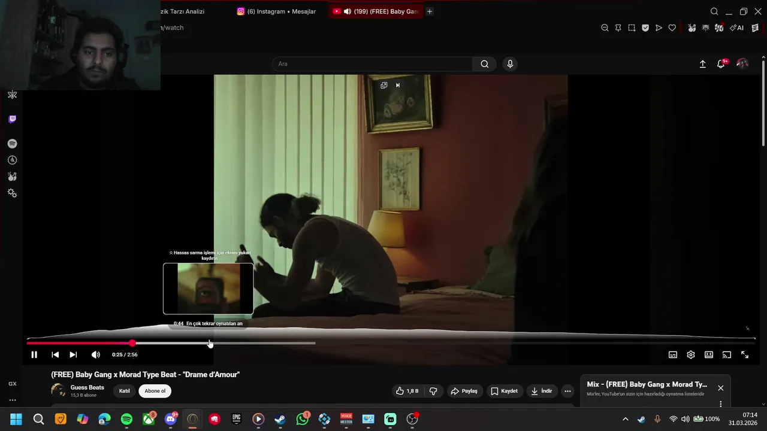The width and height of the screenshot is (767, 431).
Task: Open WhatsApp from the taskbar
Action: tap(303, 419)
